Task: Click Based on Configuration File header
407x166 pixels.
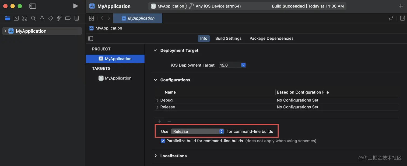Action: [303, 92]
